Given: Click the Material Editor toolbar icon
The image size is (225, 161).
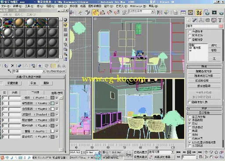Looking at the screenshot, I should 199,13.
